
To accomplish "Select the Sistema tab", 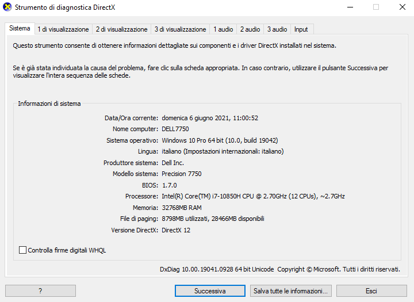I will click(x=20, y=28).
